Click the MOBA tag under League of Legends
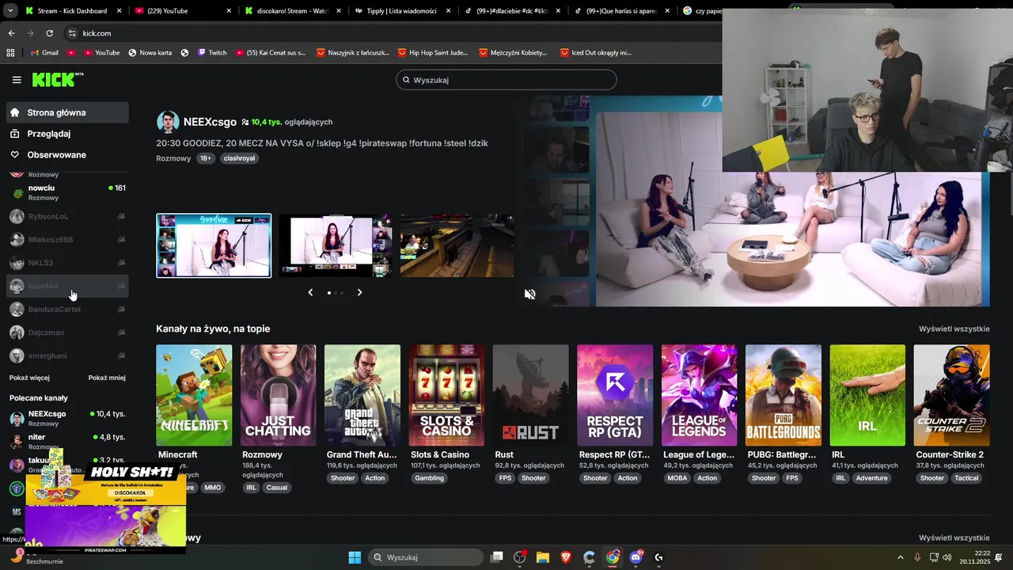 click(x=677, y=478)
